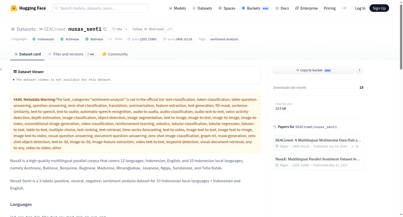This screenshot has width=403, height=217.
Task: Click the Papers for SEACrowd/nusax_senti heading
Action: click(x=305, y=127)
